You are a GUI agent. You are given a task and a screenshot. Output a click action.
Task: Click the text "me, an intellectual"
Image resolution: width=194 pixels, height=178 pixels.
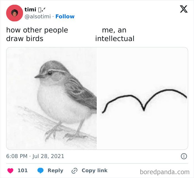115,34
